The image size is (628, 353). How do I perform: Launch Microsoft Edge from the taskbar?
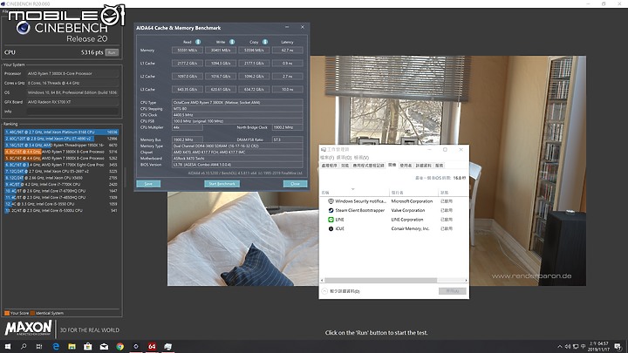[x=56, y=346]
